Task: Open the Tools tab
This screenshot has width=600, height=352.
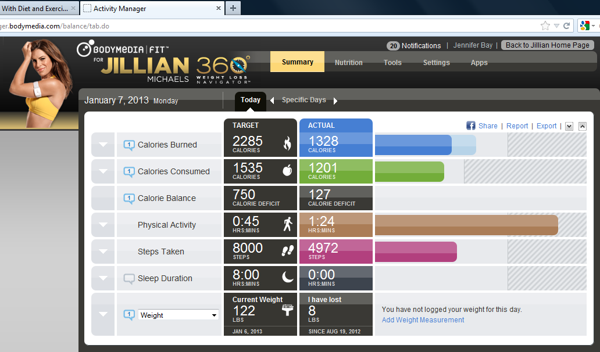Action: pos(392,63)
